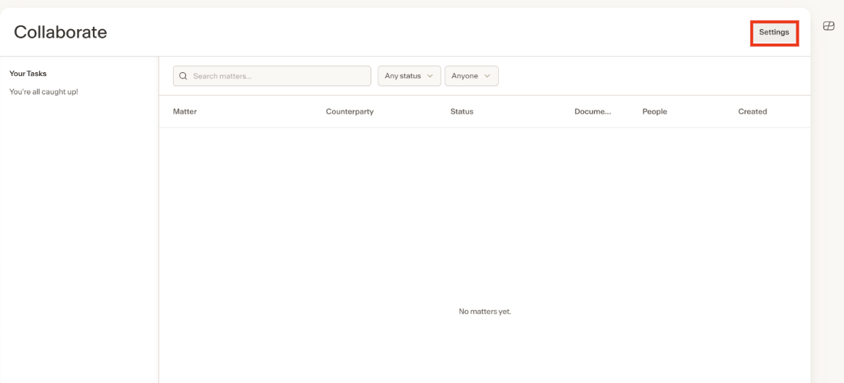Screen dimensions: 844x383
Task: Focus the Search matters field
Action: point(272,76)
